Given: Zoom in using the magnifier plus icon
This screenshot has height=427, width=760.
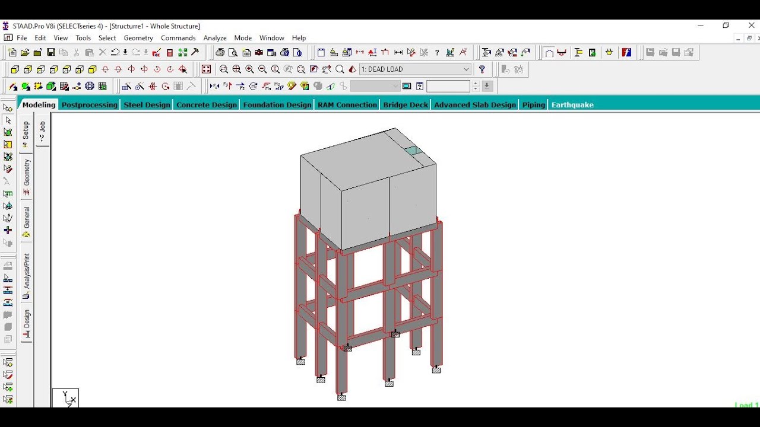Looking at the screenshot, I should pyautogui.click(x=249, y=69).
